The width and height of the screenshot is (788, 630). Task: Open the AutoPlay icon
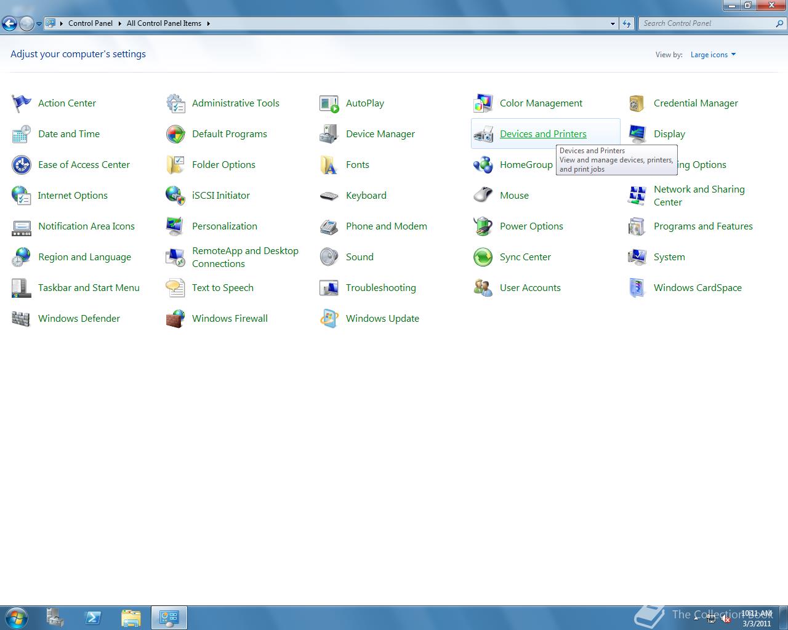tap(329, 103)
